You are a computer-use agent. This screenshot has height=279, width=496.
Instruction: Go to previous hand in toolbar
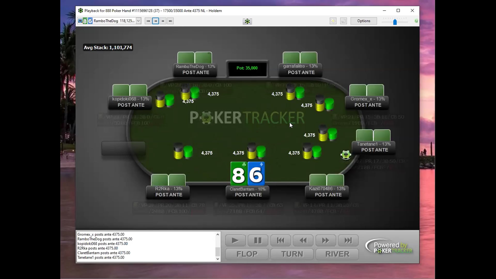pos(156,21)
